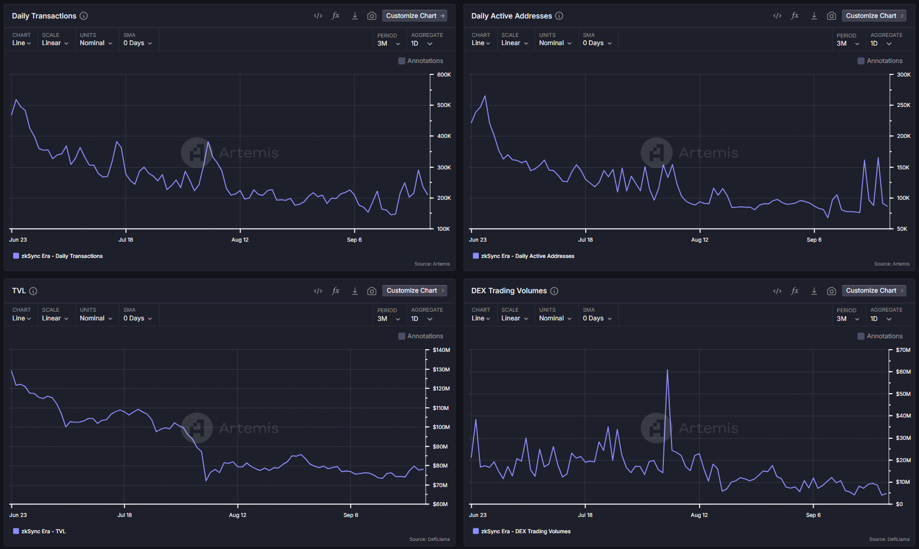This screenshot has width=919, height=549.
Task: Download the Daily Active Addresses chart data
Action: [x=814, y=16]
